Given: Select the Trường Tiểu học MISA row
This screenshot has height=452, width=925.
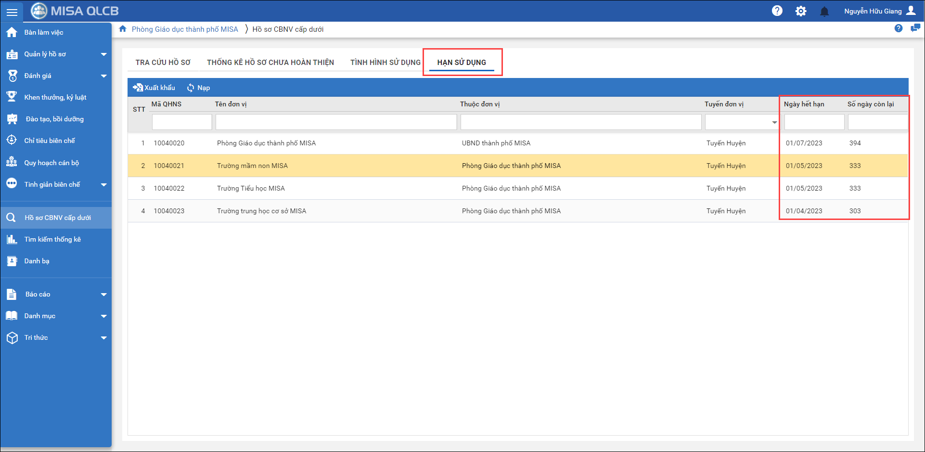Looking at the screenshot, I should point(251,188).
